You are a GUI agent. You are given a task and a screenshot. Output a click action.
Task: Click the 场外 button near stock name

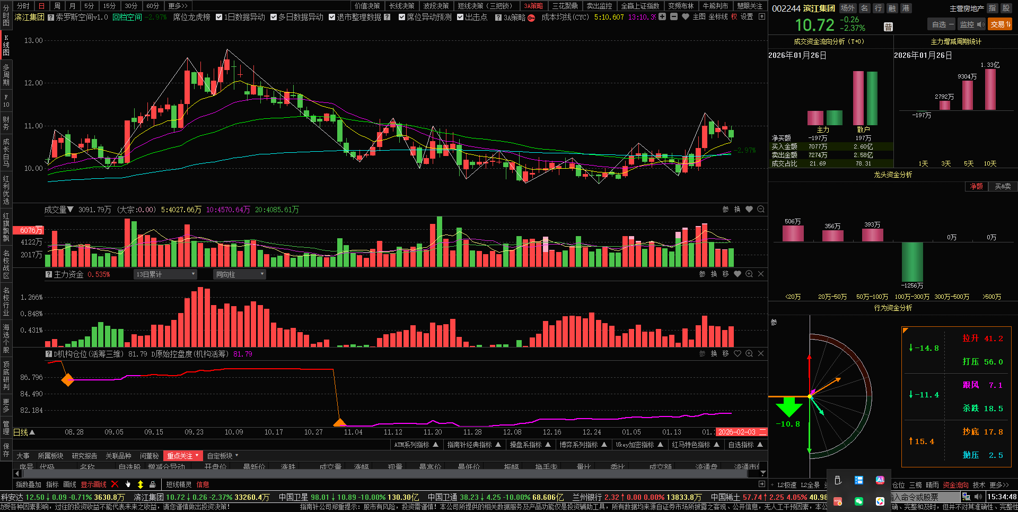[x=848, y=8]
